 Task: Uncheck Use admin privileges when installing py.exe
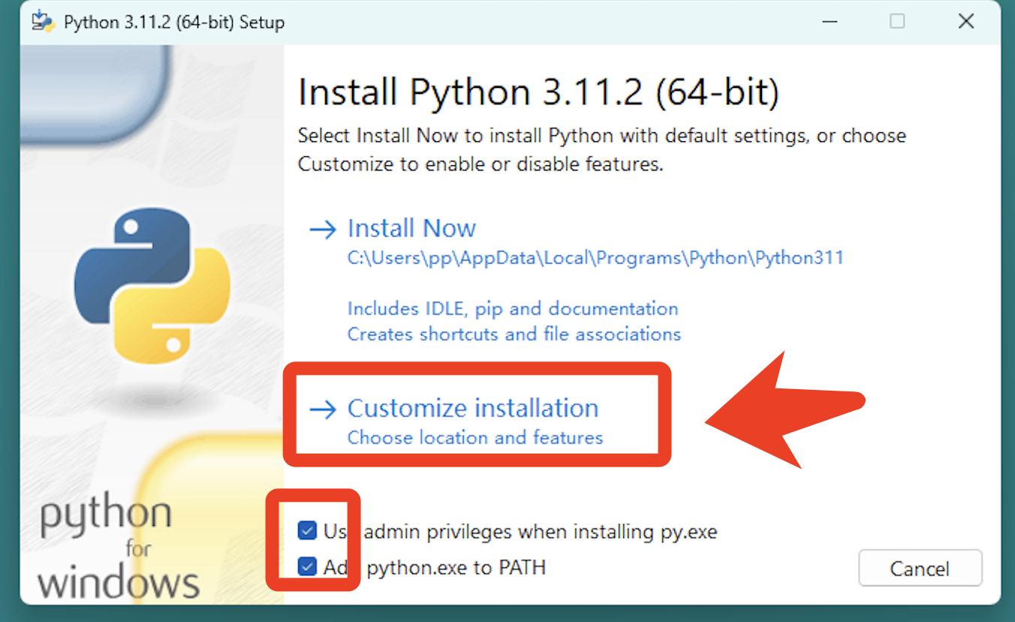[307, 531]
